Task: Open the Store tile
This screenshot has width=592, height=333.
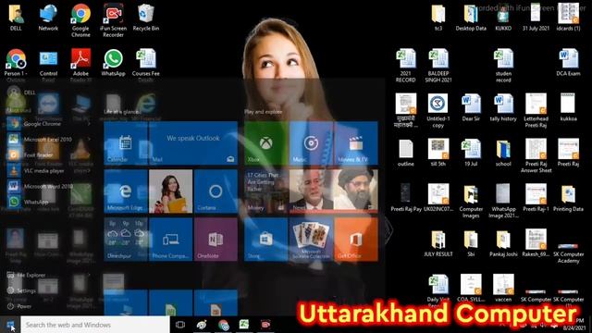Action: click(x=265, y=240)
